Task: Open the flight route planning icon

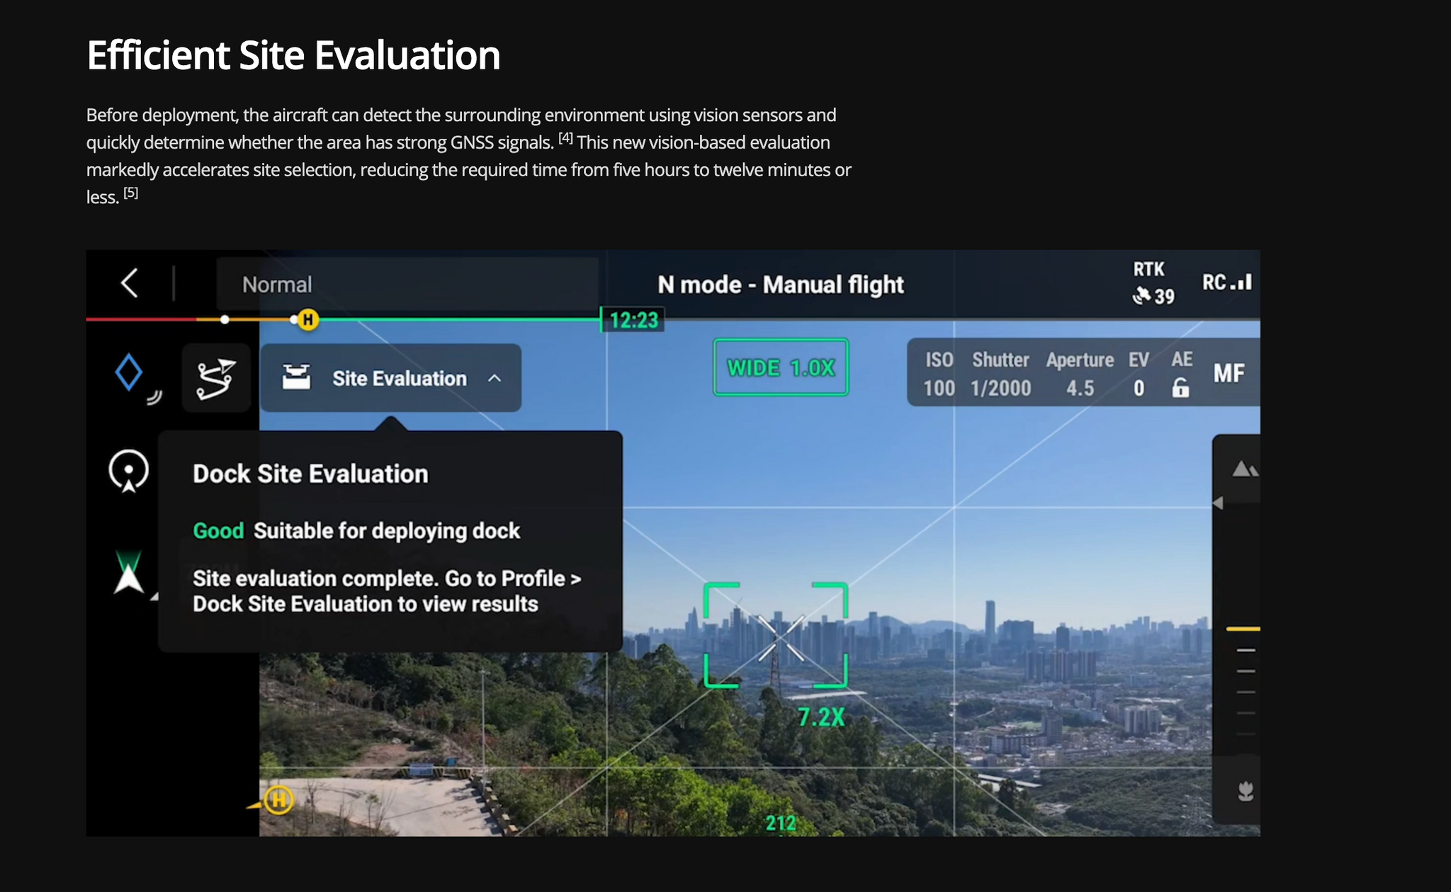Action: (216, 378)
